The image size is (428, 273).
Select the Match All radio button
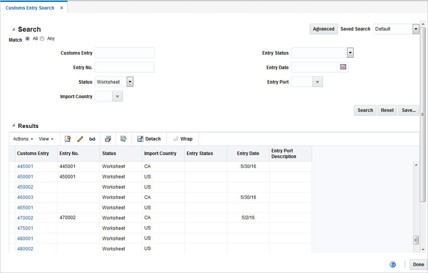coord(27,38)
